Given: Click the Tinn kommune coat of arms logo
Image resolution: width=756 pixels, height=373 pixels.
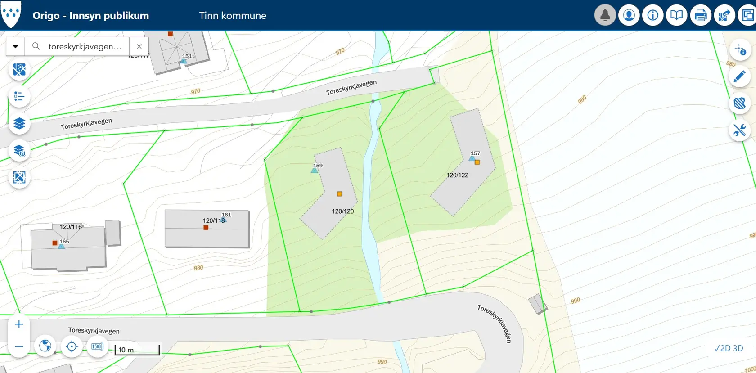Looking at the screenshot, I should coord(11,14).
